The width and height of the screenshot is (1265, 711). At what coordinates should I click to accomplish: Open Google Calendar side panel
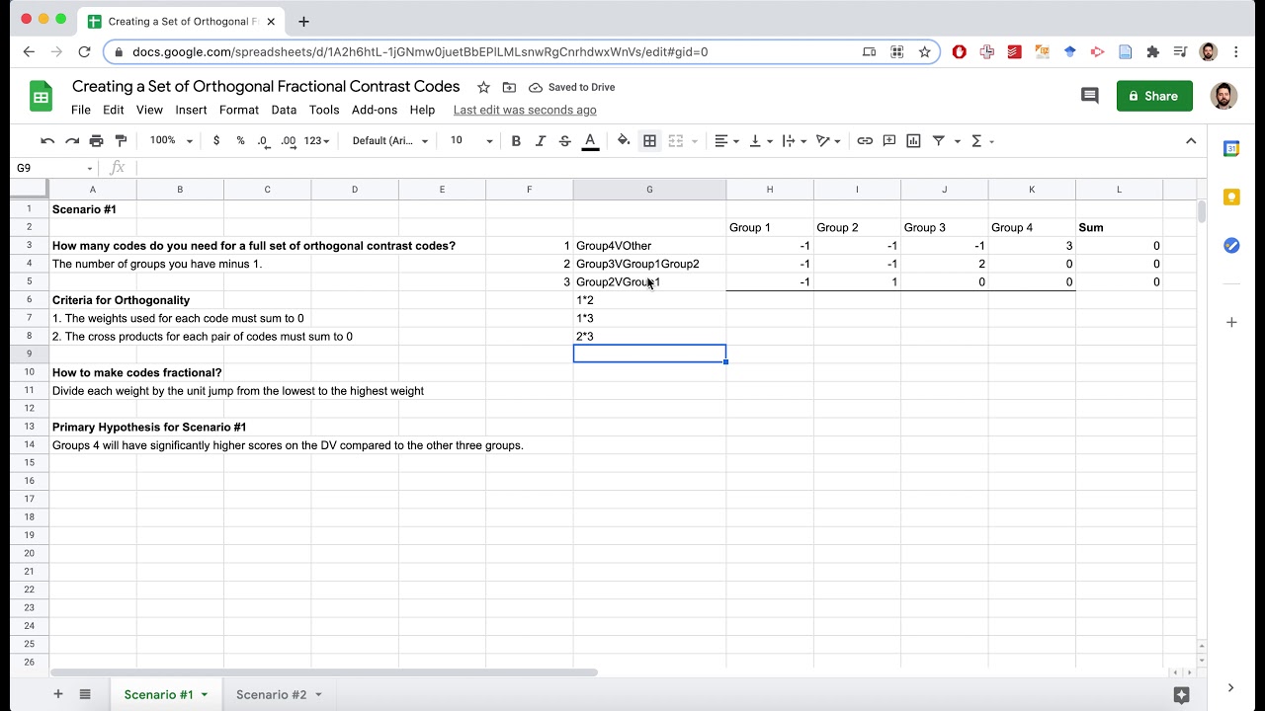pyautogui.click(x=1231, y=149)
